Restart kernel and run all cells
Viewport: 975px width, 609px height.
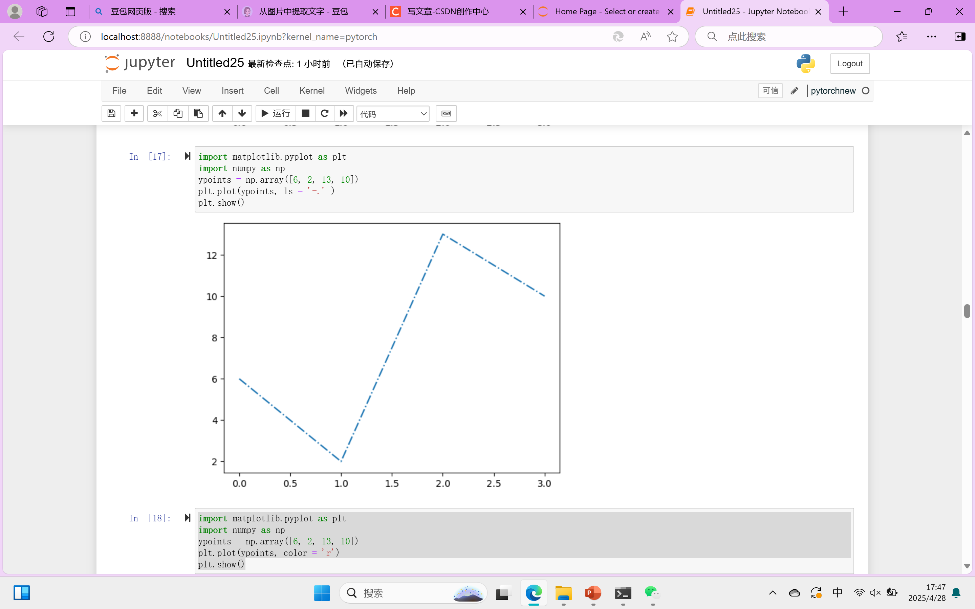point(343,114)
